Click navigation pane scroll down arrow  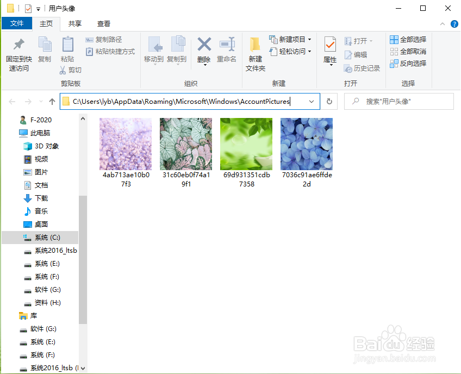tap(83, 368)
